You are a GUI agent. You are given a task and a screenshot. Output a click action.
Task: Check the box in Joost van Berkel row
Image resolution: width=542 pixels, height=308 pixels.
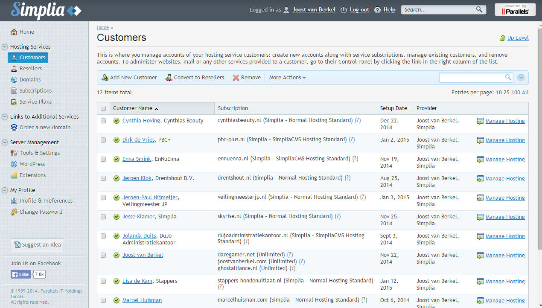[x=103, y=255]
